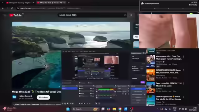Toggle visibility eye of first OBS source
The height and width of the screenshot is (112, 199).
point(91,88)
